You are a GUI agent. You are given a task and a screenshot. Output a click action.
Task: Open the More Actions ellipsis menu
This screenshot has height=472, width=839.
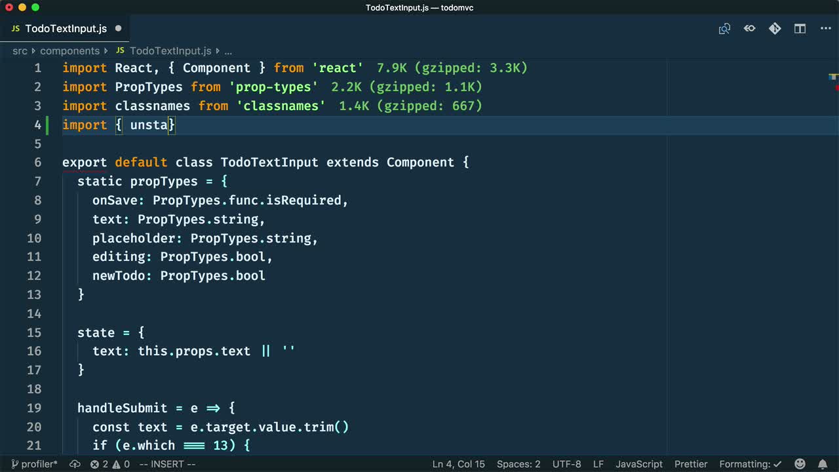coord(825,29)
